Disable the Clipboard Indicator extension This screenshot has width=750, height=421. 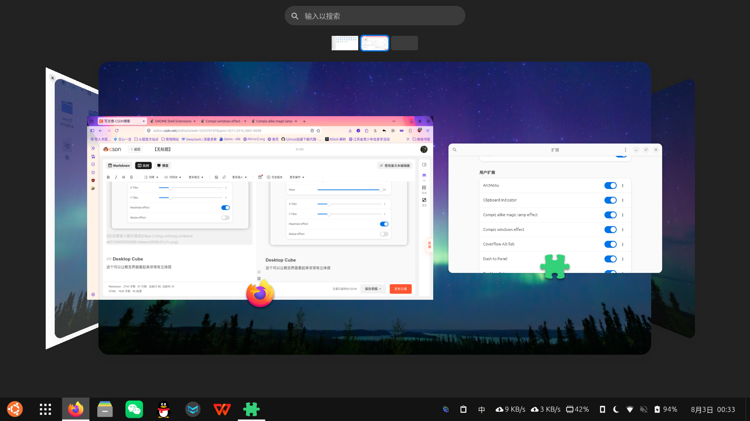click(610, 200)
